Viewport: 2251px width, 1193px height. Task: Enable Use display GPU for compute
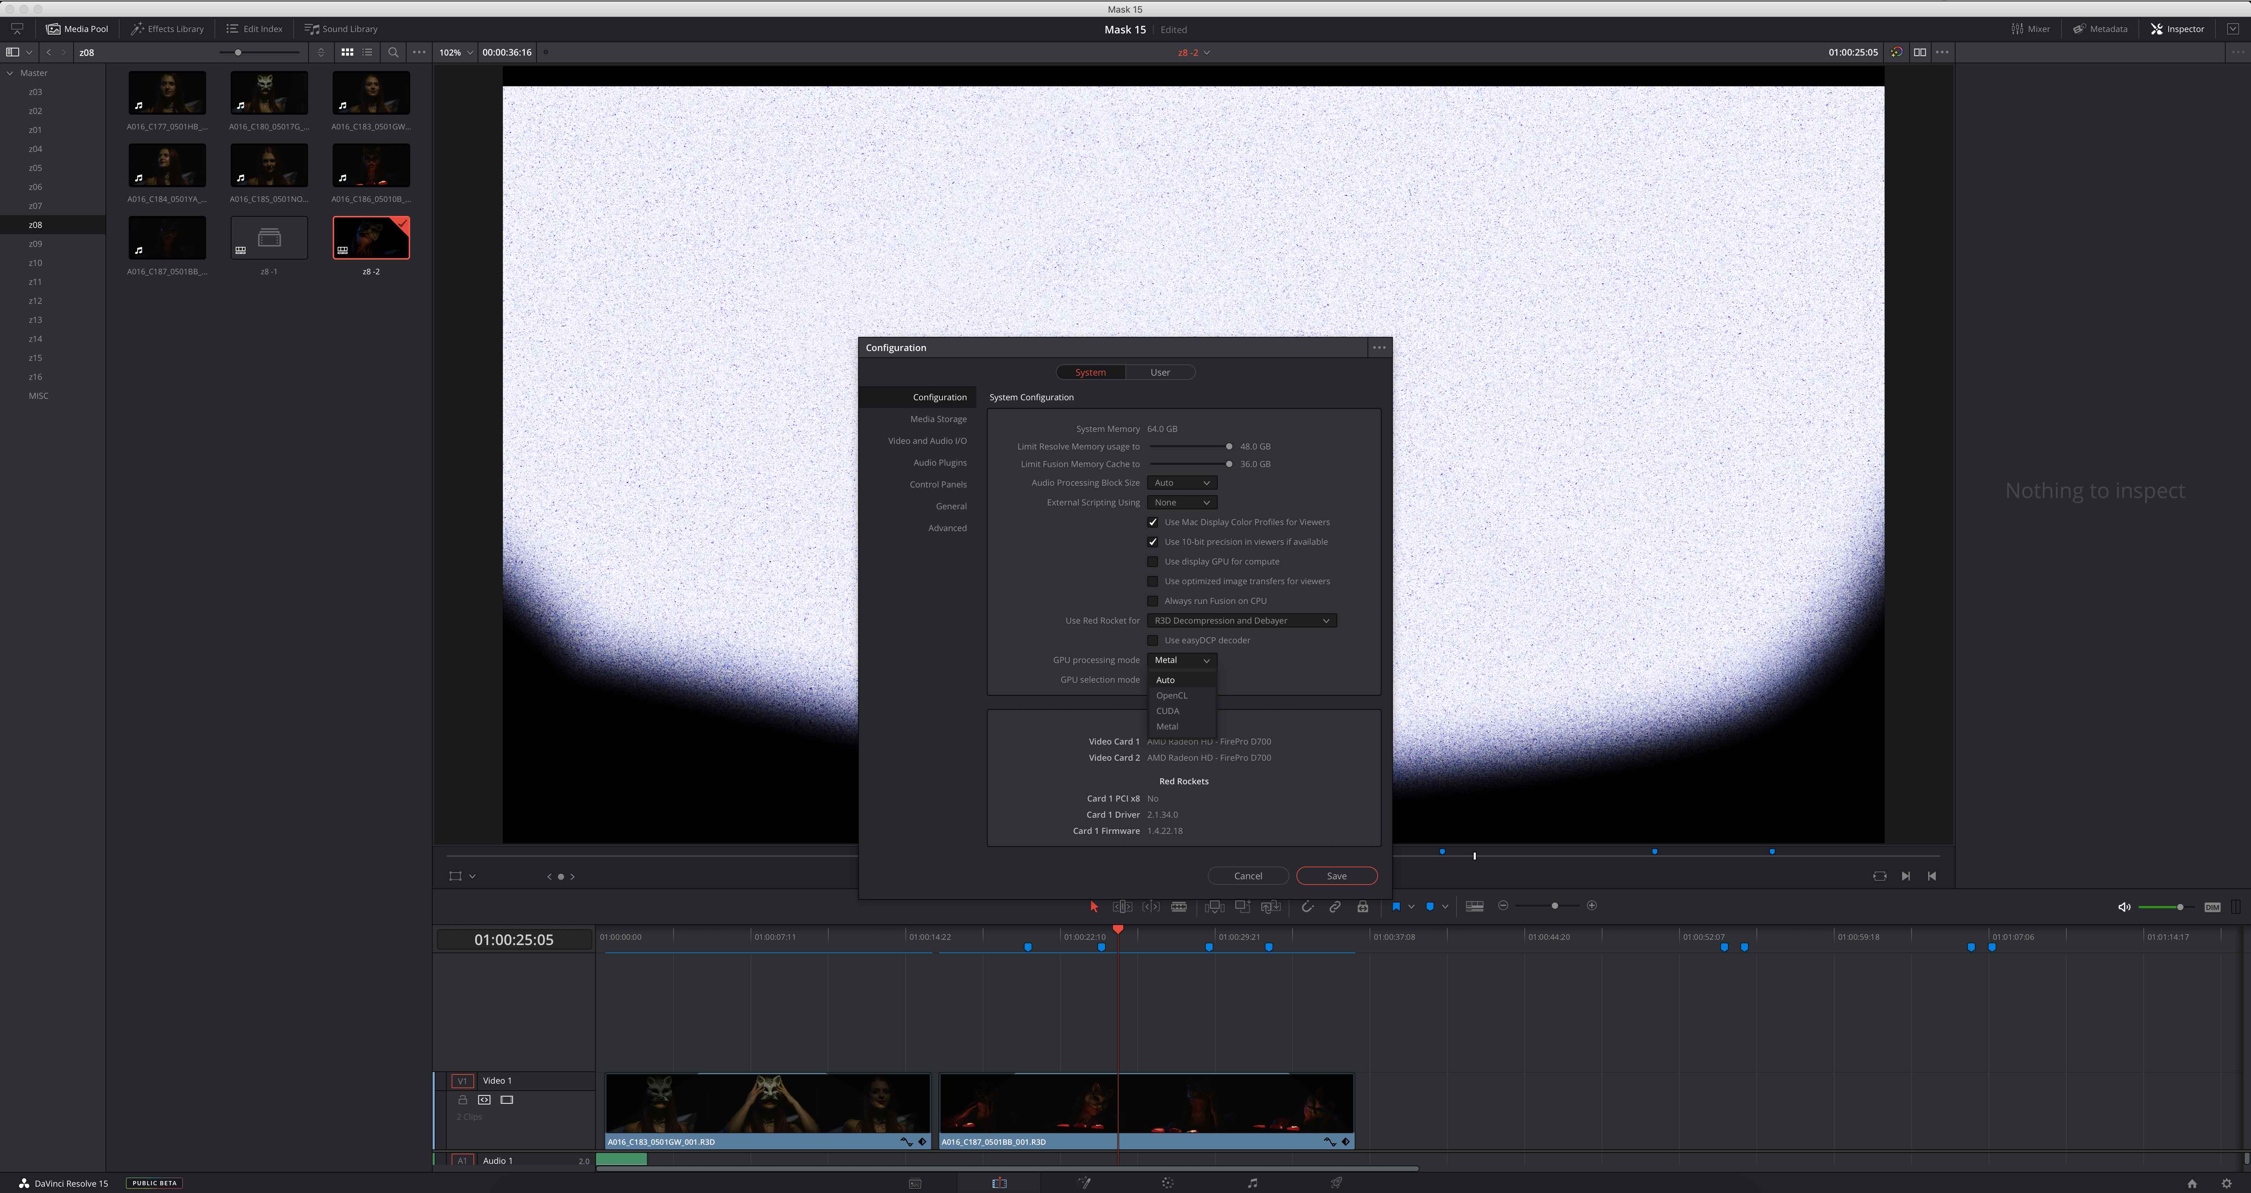tap(1153, 562)
